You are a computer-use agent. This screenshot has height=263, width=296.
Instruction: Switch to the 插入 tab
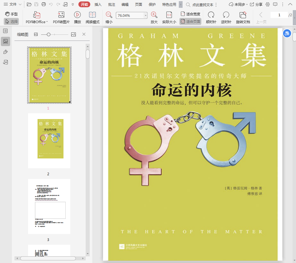98,4
